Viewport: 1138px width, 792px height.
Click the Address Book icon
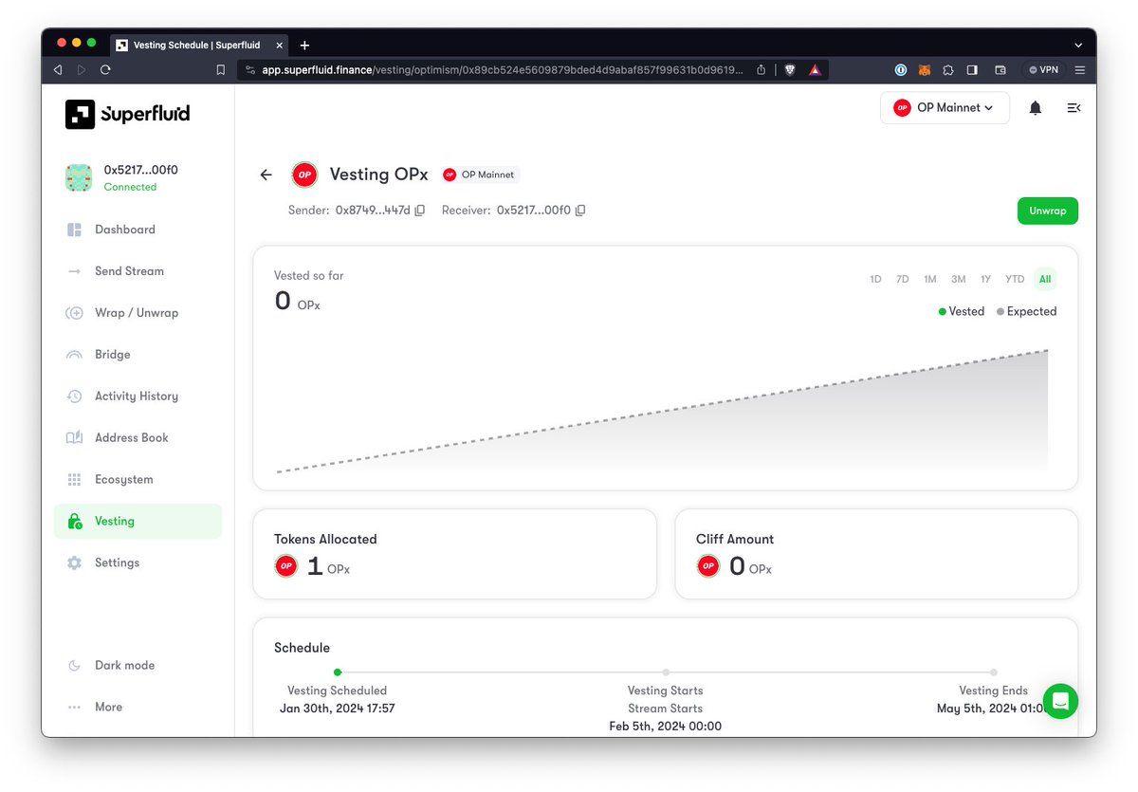point(74,438)
